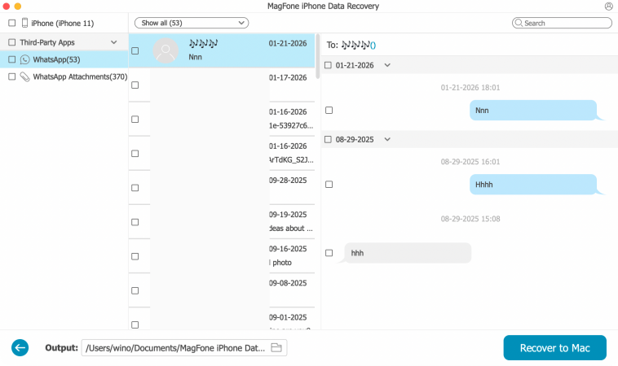This screenshot has width=618, height=366.
Task: Select Third-Party Apps category
Action: point(64,42)
